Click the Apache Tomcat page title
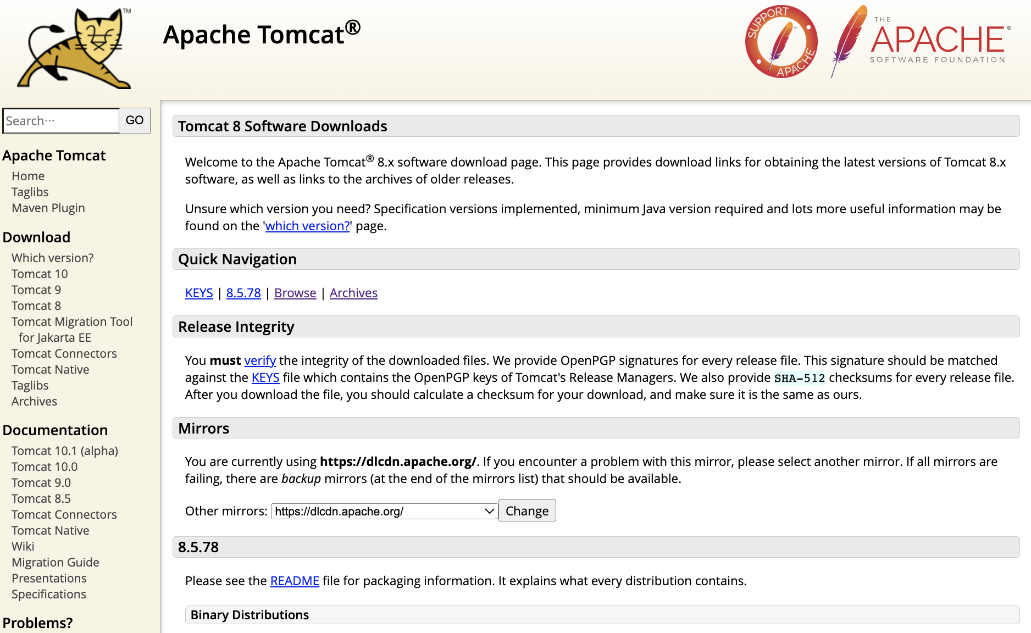Screen dimensions: 1031x633 tap(262, 34)
